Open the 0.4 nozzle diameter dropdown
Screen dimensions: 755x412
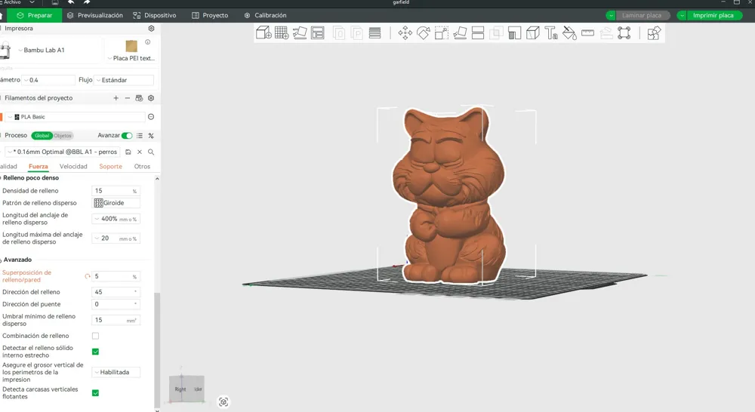click(x=49, y=81)
